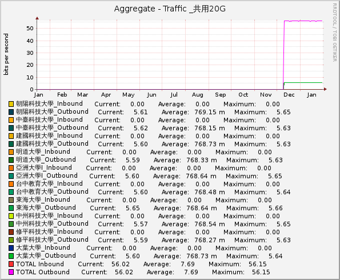Viewport: 340px width, 280px height.
Task: Click the 東海大學_Outbound green swatch
Action: (x=11, y=208)
